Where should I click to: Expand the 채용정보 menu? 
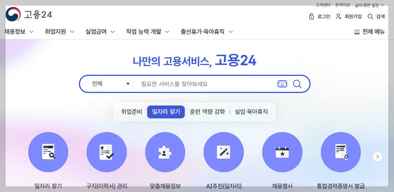pos(19,32)
